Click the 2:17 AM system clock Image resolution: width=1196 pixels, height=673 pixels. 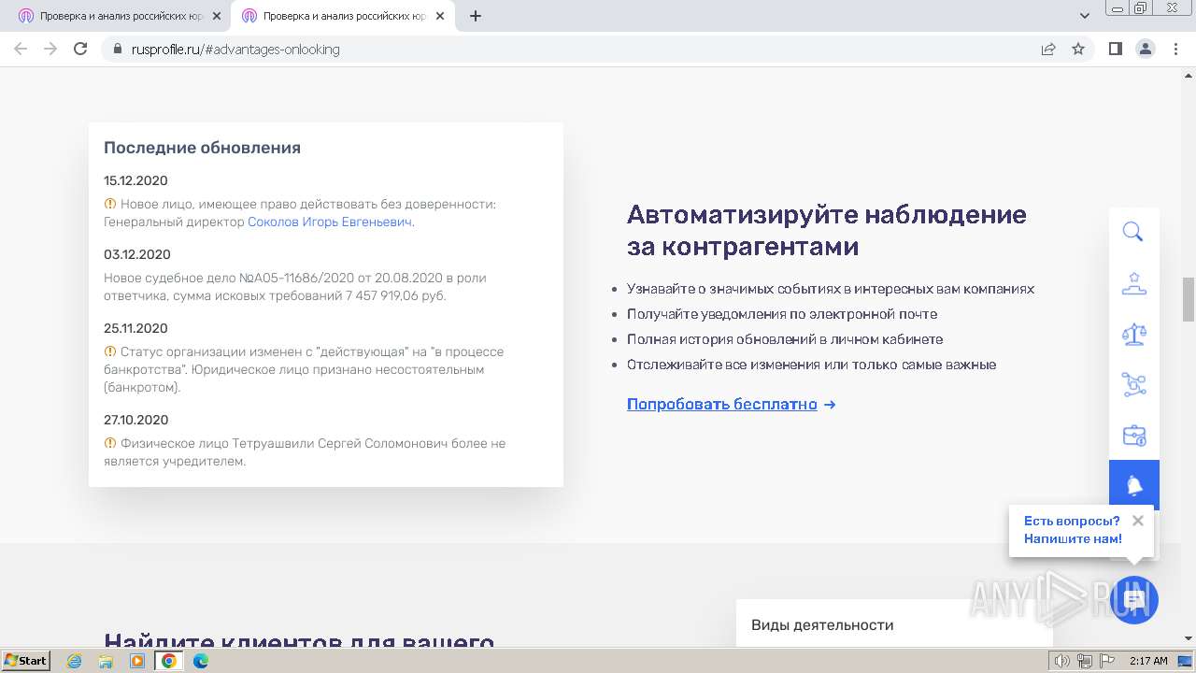(x=1148, y=661)
